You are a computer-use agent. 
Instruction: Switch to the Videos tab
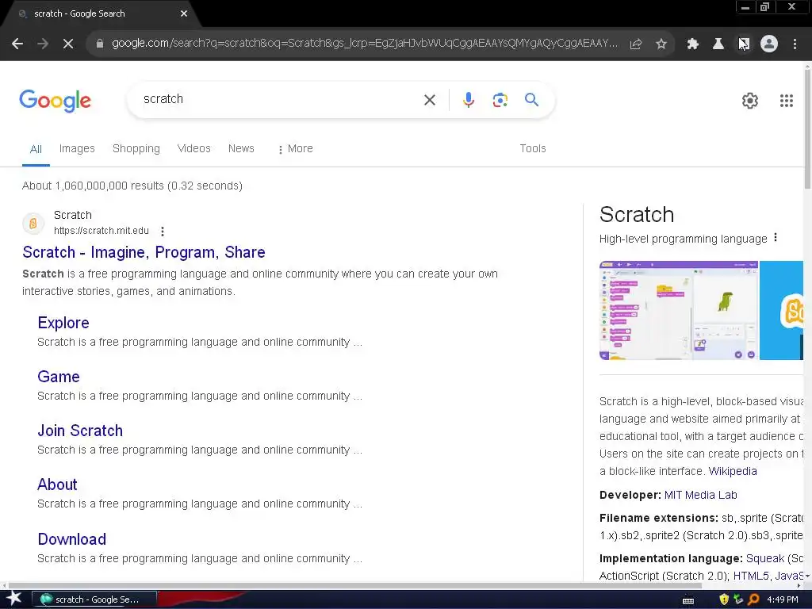pyautogui.click(x=193, y=148)
